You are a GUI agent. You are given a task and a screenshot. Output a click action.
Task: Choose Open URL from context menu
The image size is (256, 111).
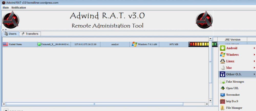click(x=237, y=88)
